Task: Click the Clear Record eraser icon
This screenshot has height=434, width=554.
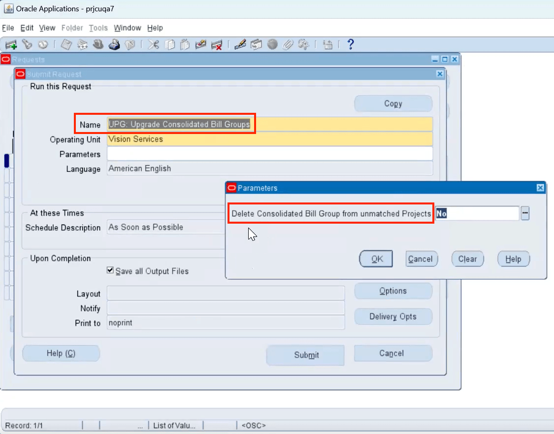Action: pyautogui.click(x=200, y=44)
